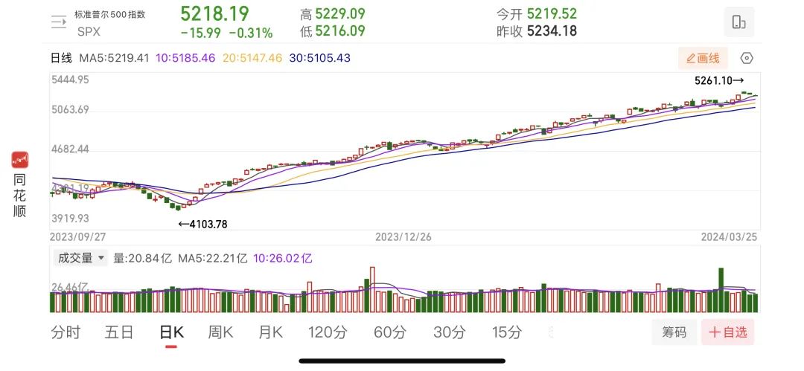Switch to 五日 tab

(119, 332)
